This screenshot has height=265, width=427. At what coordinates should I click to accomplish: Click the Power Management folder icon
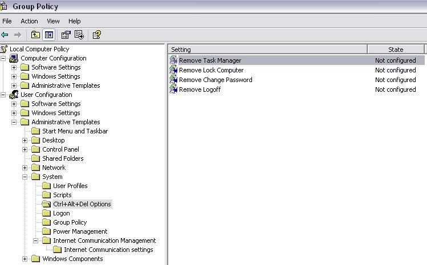pyautogui.click(x=46, y=231)
